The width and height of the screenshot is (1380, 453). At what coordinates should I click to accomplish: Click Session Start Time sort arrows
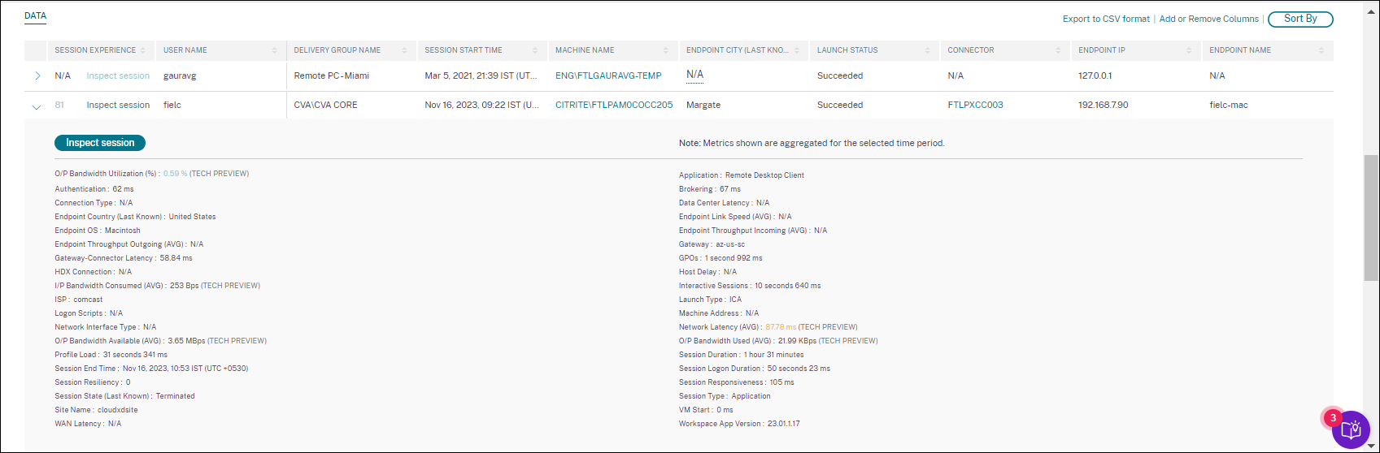coord(536,50)
